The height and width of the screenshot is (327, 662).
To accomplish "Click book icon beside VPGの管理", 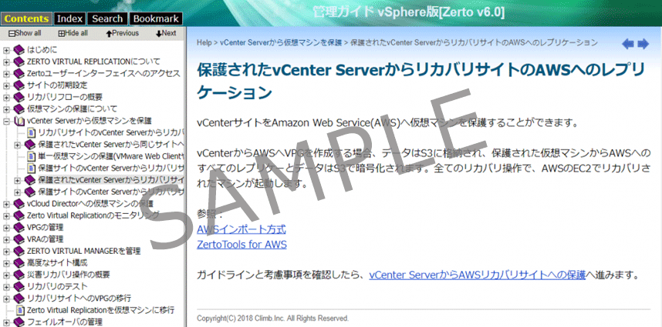I will (19, 228).
